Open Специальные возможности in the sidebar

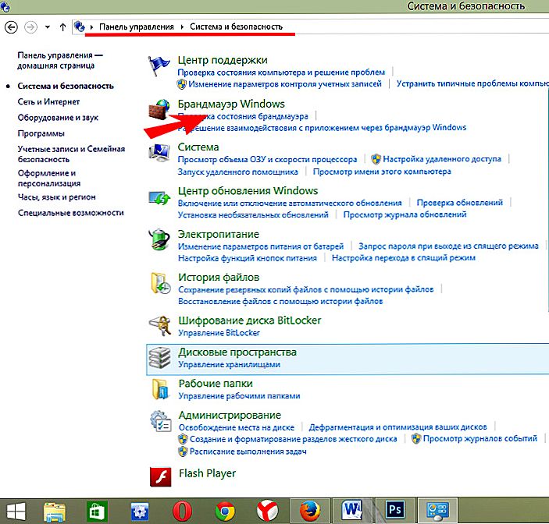coord(71,213)
